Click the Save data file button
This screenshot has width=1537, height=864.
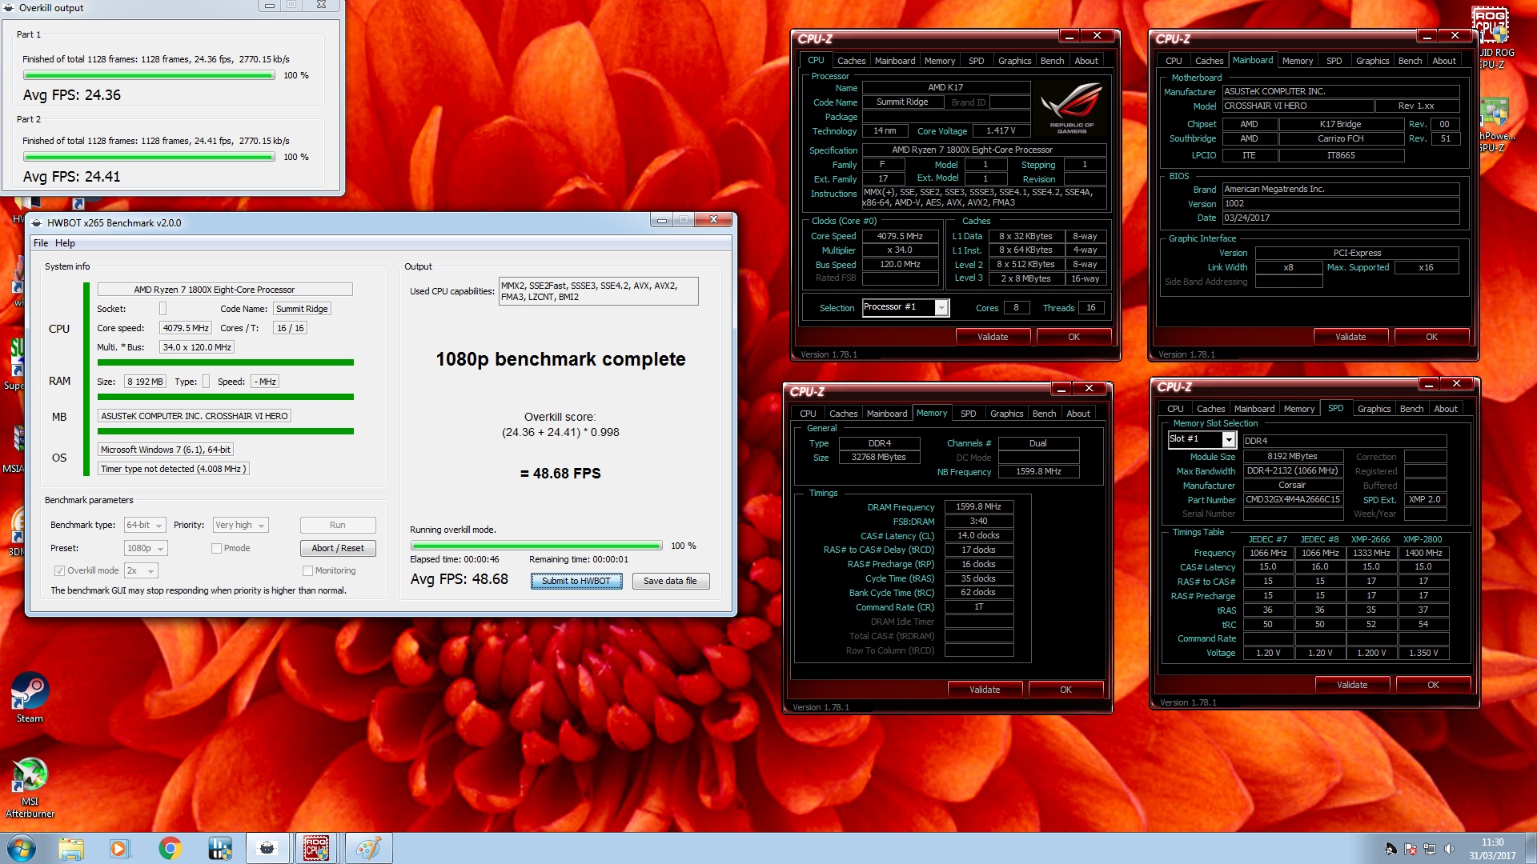[670, 582]
